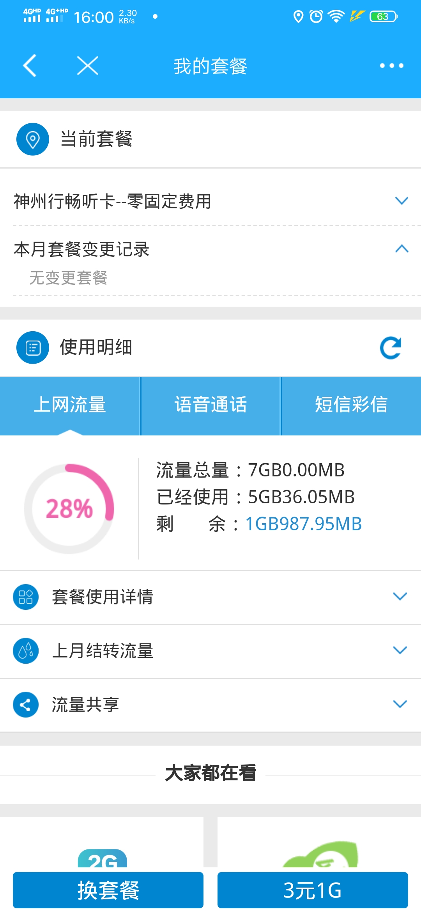Switch to the 语音通话 tab
Screen dimensions: 421x913
[x=210, y=405]
